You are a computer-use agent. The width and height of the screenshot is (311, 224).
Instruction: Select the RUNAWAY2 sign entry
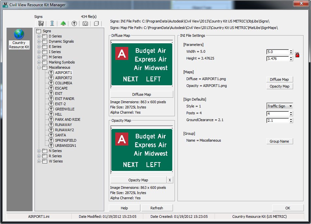64,130
